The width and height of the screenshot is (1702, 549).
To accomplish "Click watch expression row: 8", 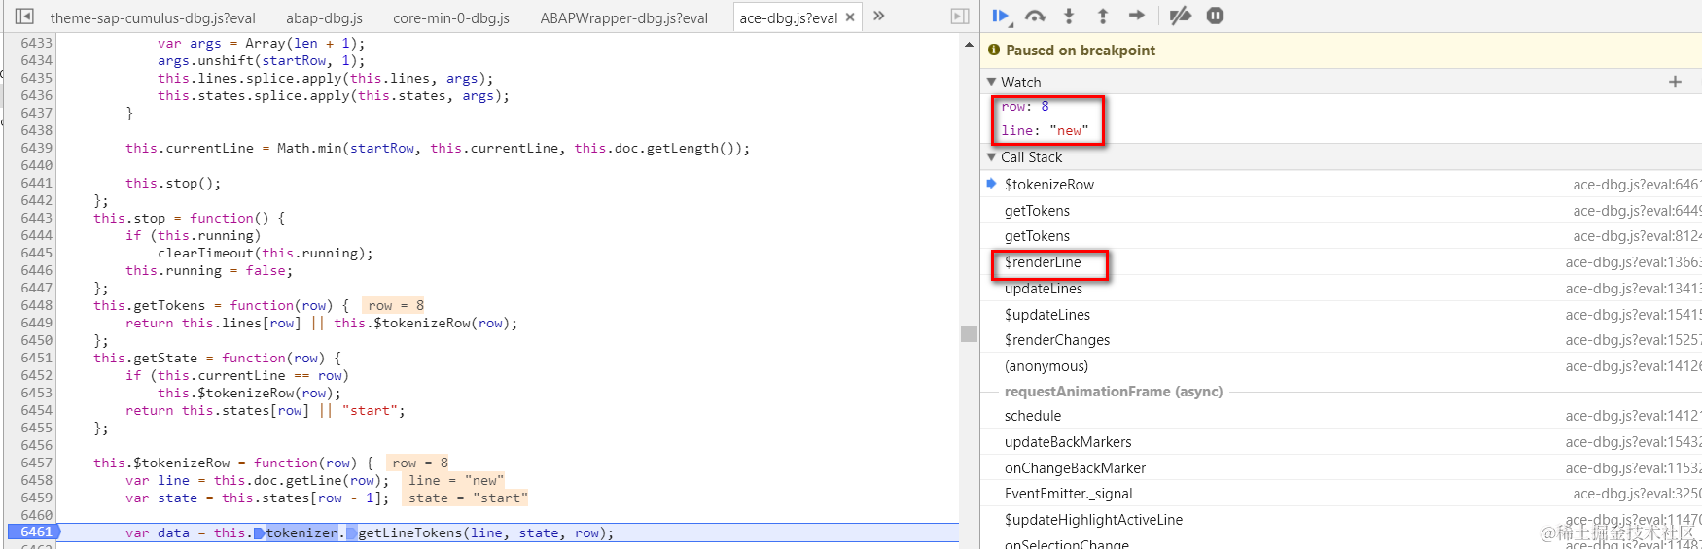I will coord(1025,107).
